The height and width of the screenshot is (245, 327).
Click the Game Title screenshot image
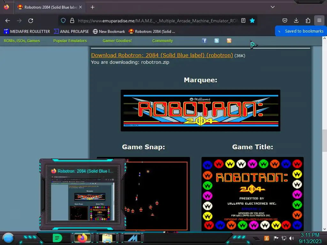tap(252, 194)
